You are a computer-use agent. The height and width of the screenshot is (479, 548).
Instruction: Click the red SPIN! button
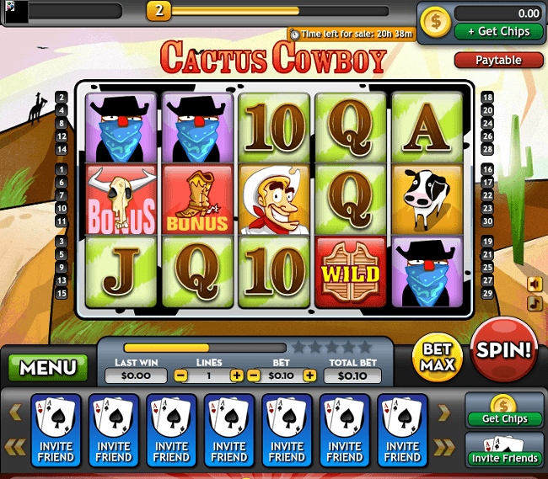point(503,349)
